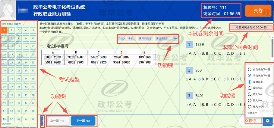Mark question with the 标记 star button

pos(250,121)
